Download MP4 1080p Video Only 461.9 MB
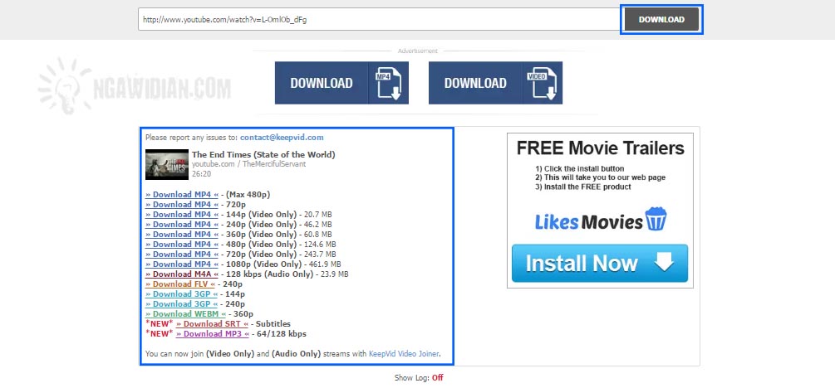The width and height of the screenshot is (835, 388). pyautogui.click(x=182, y=264)
